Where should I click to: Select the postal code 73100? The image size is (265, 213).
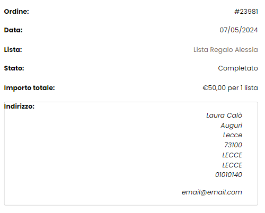tap(233, 145)
